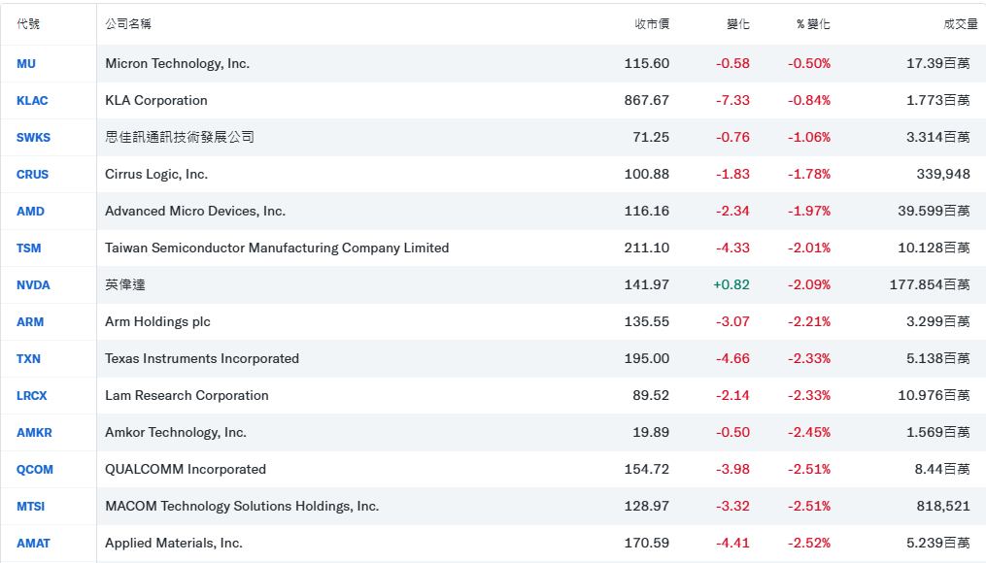Select the TXN ticker link

click(x=28, y=359)
